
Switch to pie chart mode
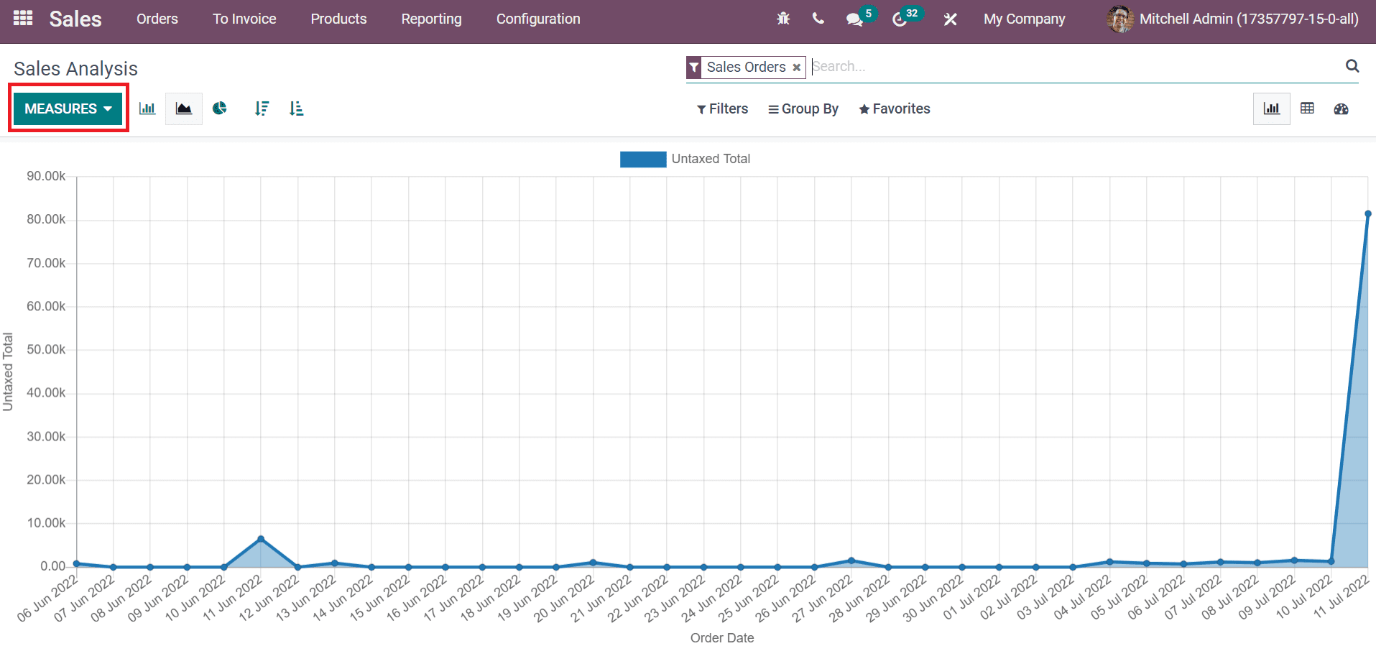[220, 109]
